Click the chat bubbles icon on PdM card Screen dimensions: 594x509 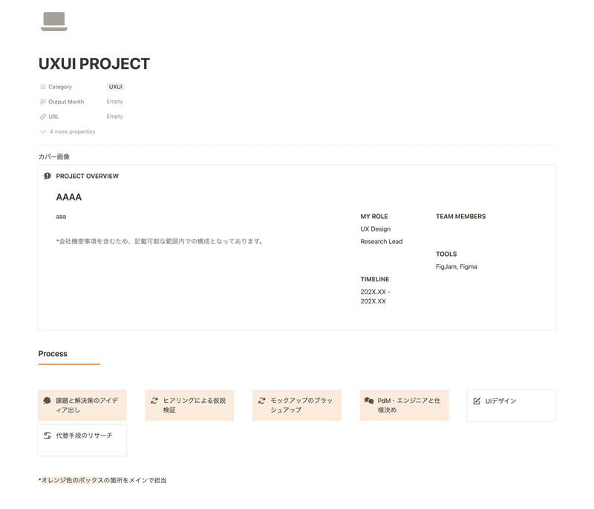[x=369, y=401]
